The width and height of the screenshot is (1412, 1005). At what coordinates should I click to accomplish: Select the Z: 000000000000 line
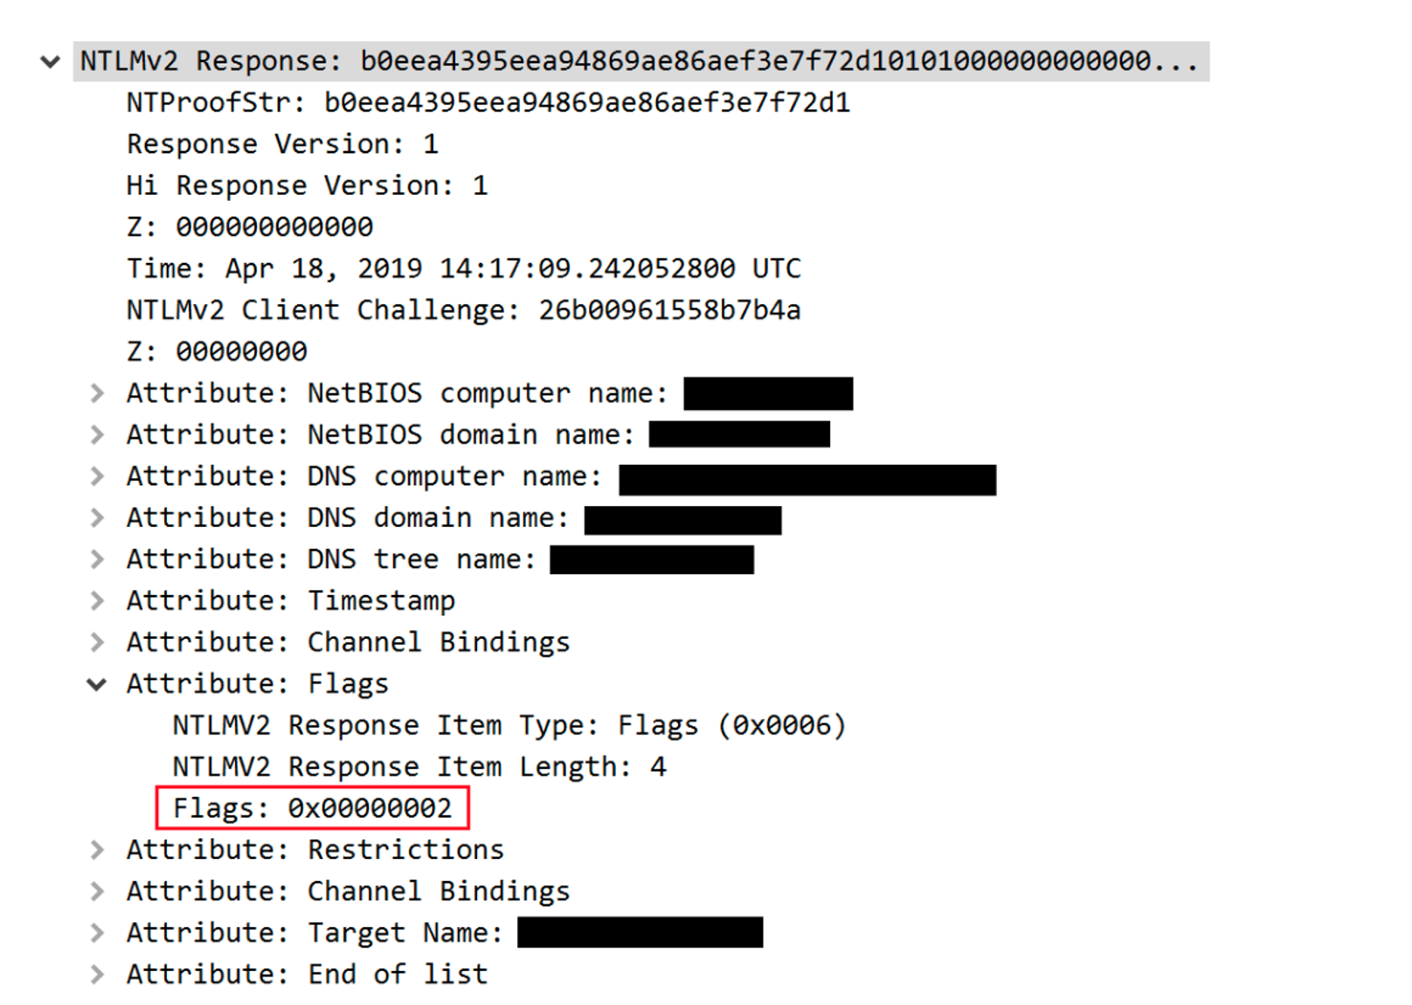point(250,227)
